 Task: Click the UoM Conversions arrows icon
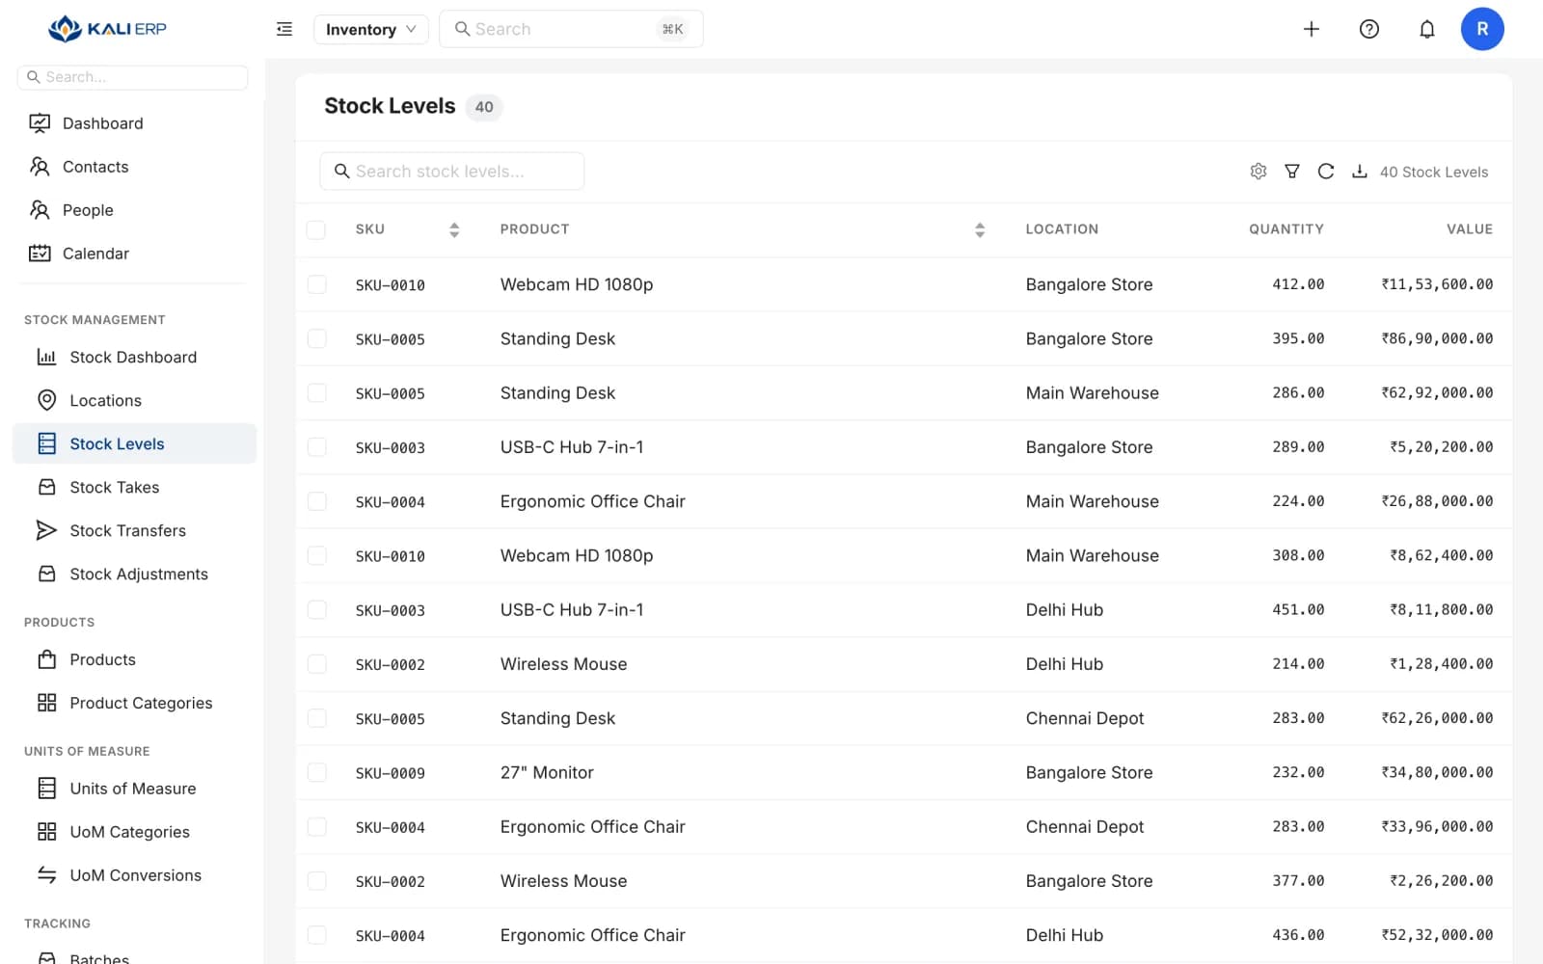[x=46, y=875]
